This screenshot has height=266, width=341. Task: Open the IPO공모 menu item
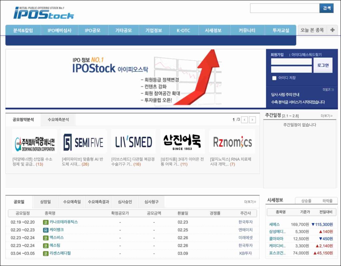tap(93, 30)
